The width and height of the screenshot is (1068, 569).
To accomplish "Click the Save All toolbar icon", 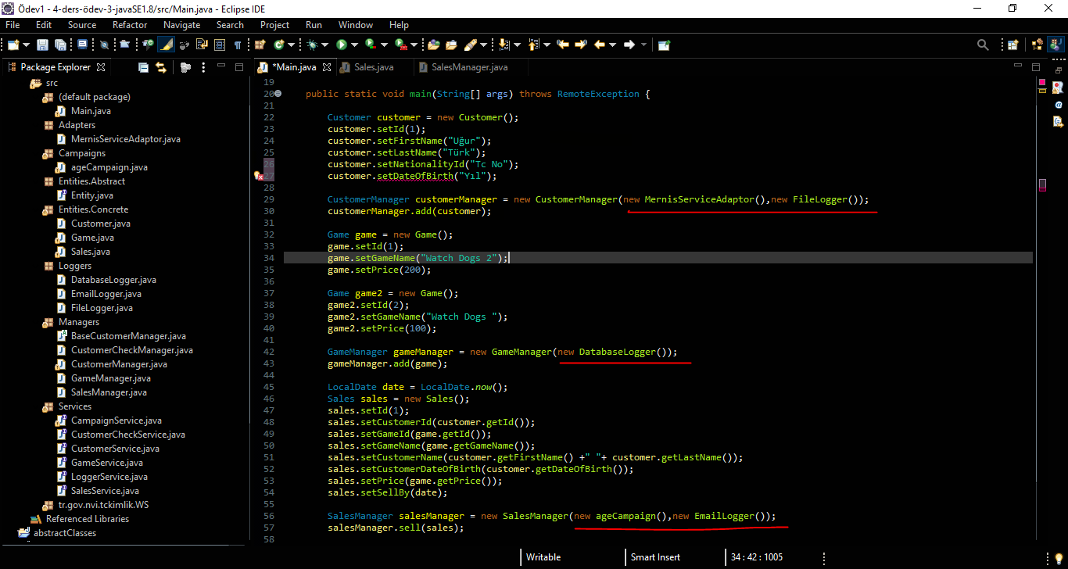I will pos(62,45).
